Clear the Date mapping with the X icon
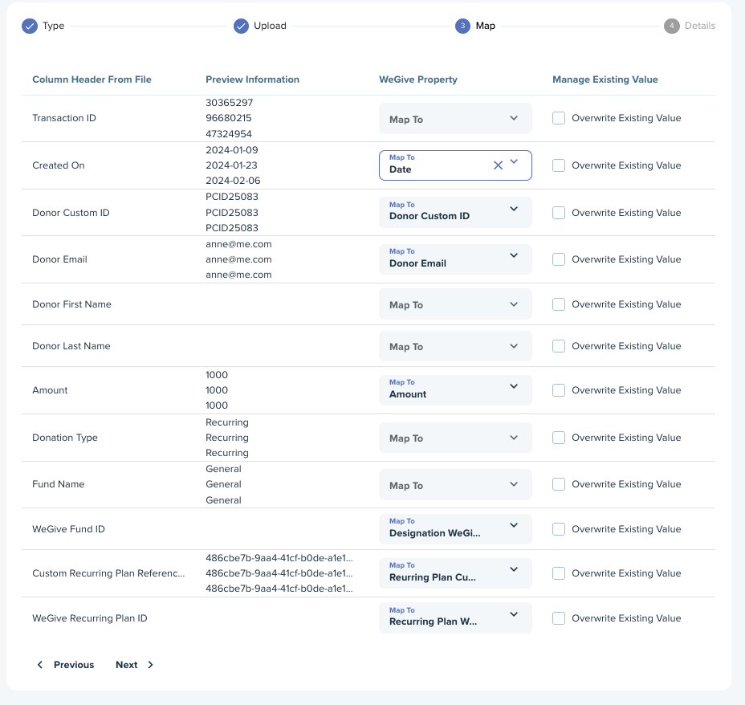The width and height of the screenshot is (745, 705). [498, 165]
